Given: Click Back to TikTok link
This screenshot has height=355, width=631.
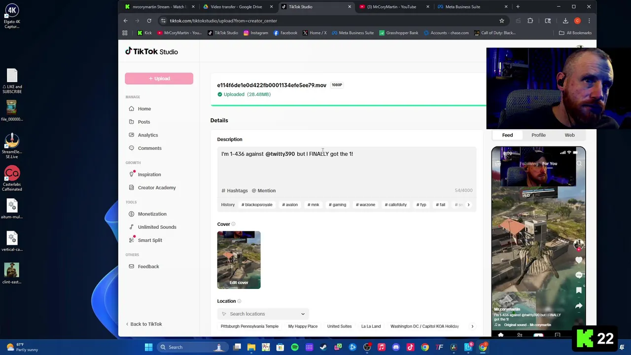Looking at the screenshot, I should [143, 324].
